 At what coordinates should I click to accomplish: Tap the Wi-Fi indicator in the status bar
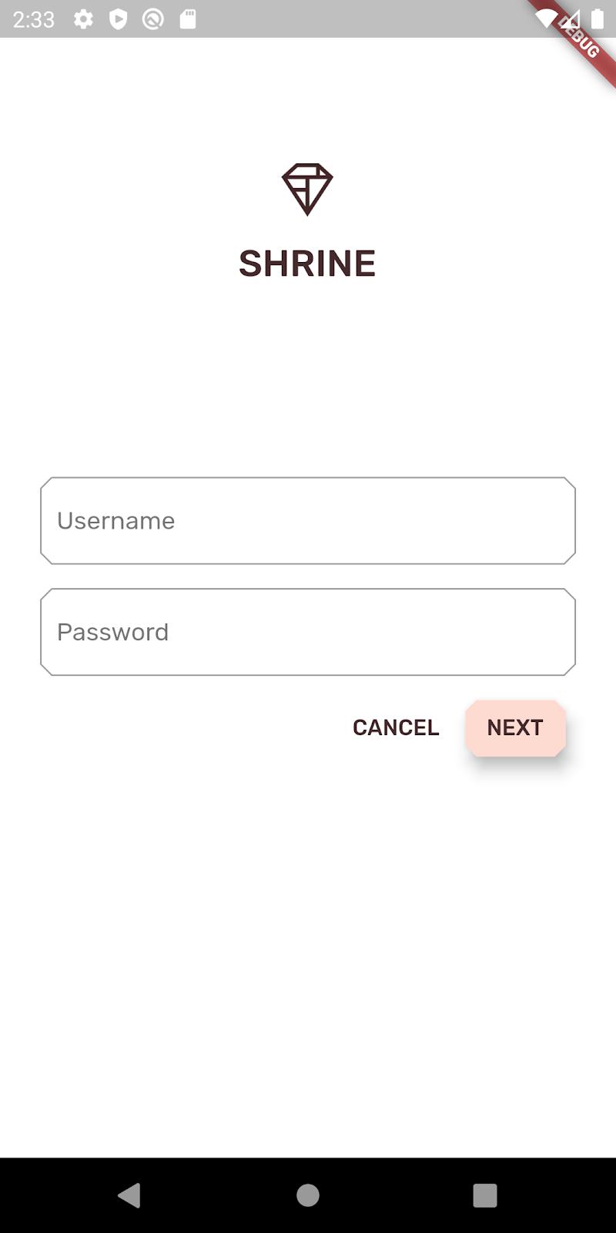click(548, 20)
